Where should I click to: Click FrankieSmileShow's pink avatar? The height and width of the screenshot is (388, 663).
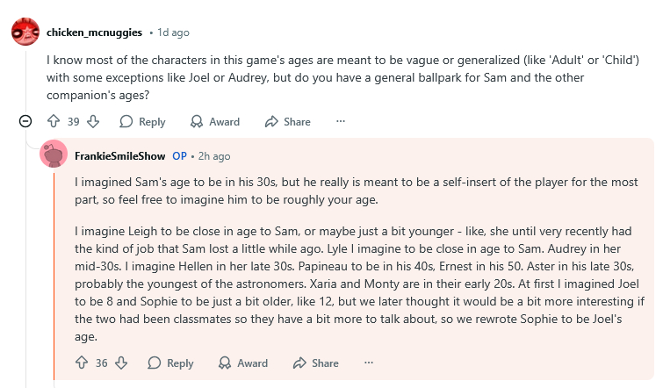54,156
